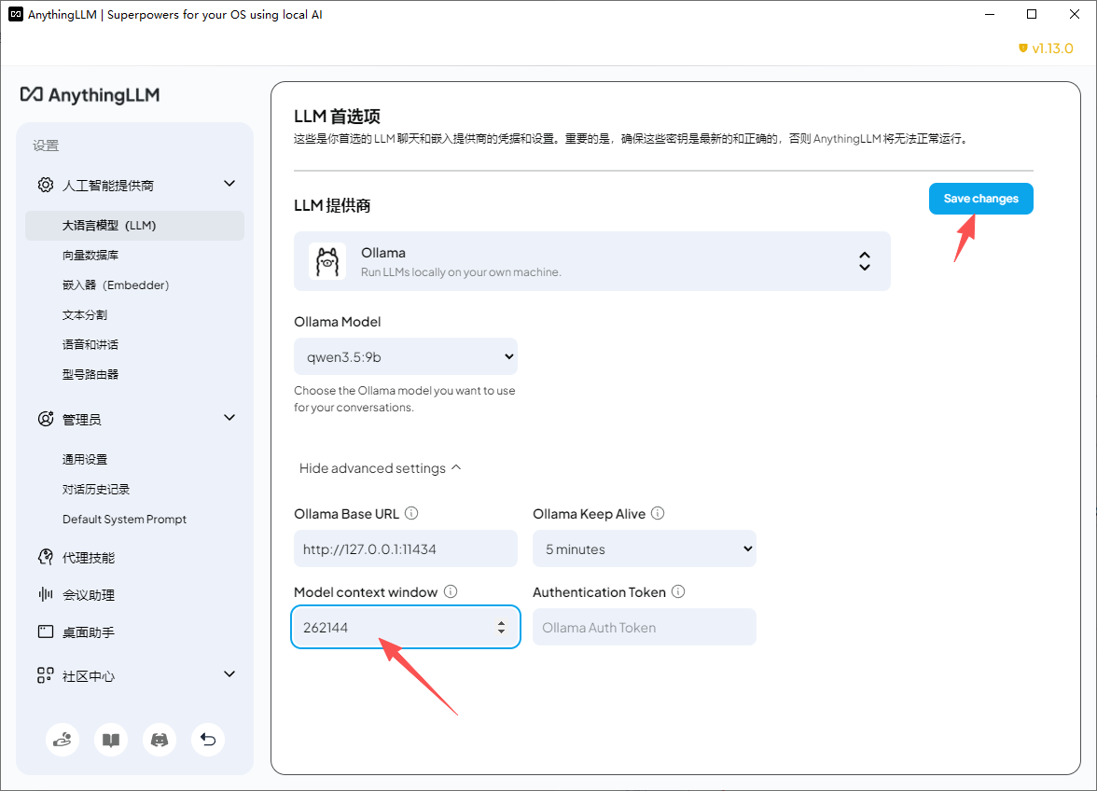1097x791 pixels.
Task: Click the Ollama llama logo
Action: coord(327,261)
